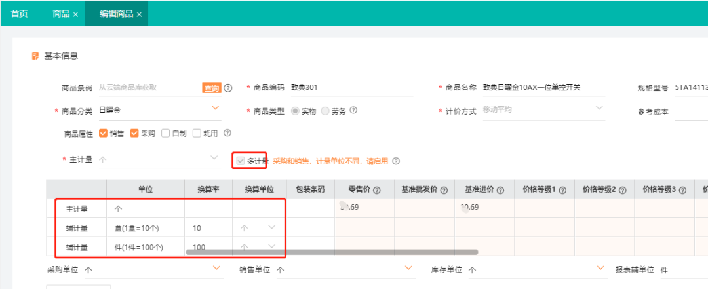Switch to the 首页 tab
This screenshot has width=708, height=289.
tap(19, 14)
